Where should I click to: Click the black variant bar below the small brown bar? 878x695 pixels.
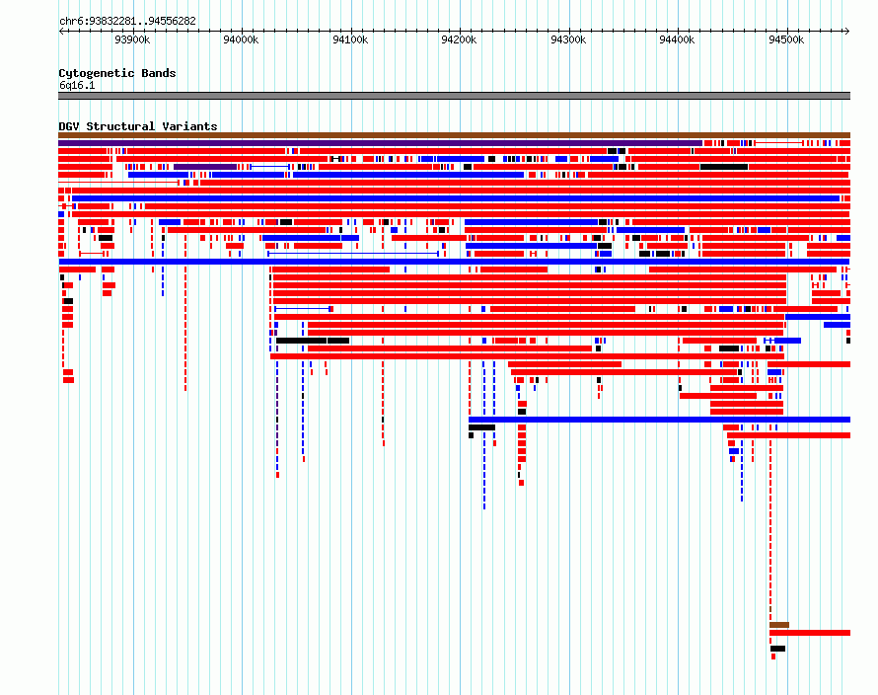777,649
